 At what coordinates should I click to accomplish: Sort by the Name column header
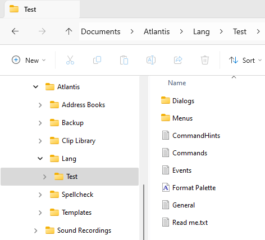177,83
